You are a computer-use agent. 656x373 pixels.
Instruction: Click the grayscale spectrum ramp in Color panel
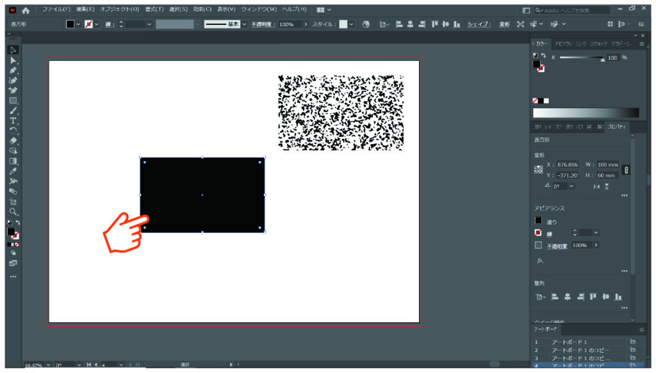(586, 113)
